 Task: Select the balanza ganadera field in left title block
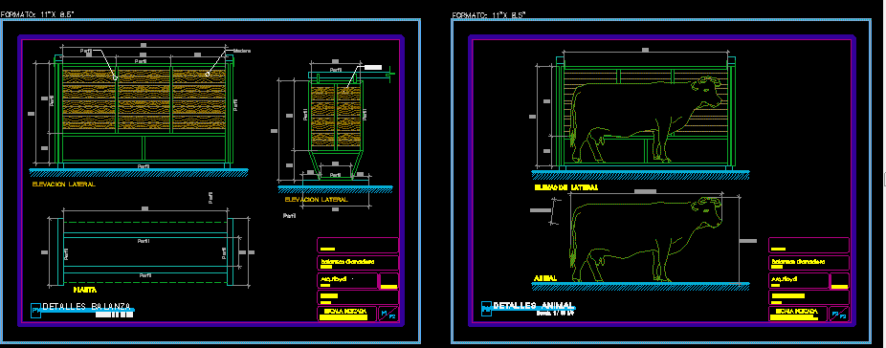(x=358, y=263)
